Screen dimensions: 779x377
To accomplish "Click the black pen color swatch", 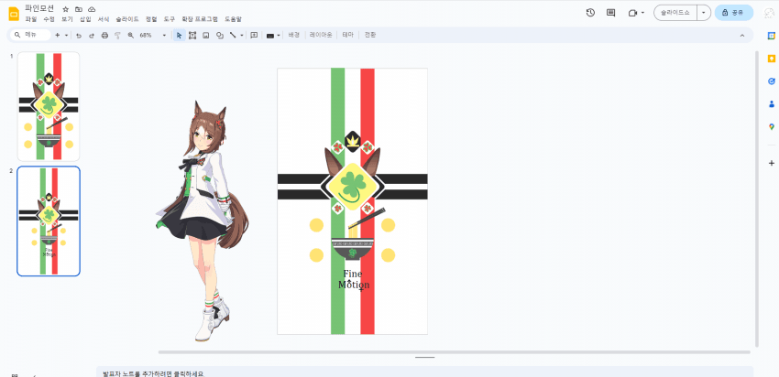I will click(270, 35).
